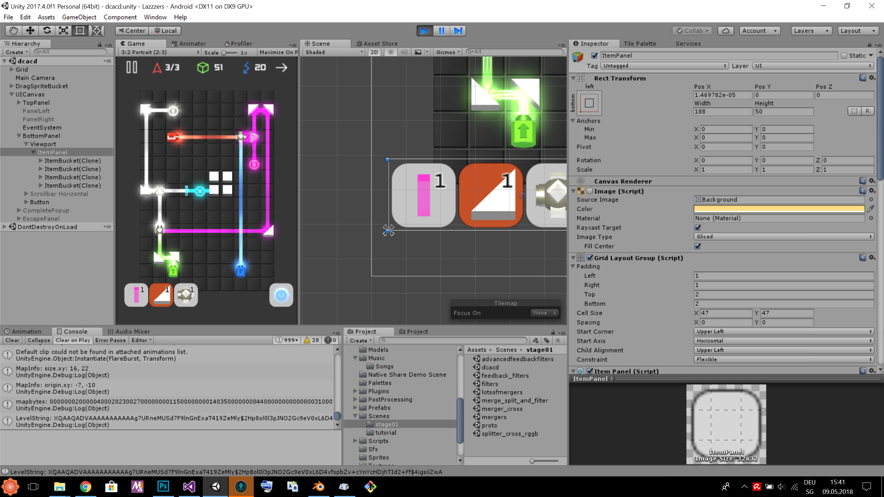Toggle the Fill Center checkbox

tap(698, 246)
